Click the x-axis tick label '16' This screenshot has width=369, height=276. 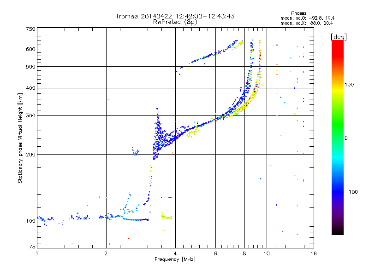point(314,253)
